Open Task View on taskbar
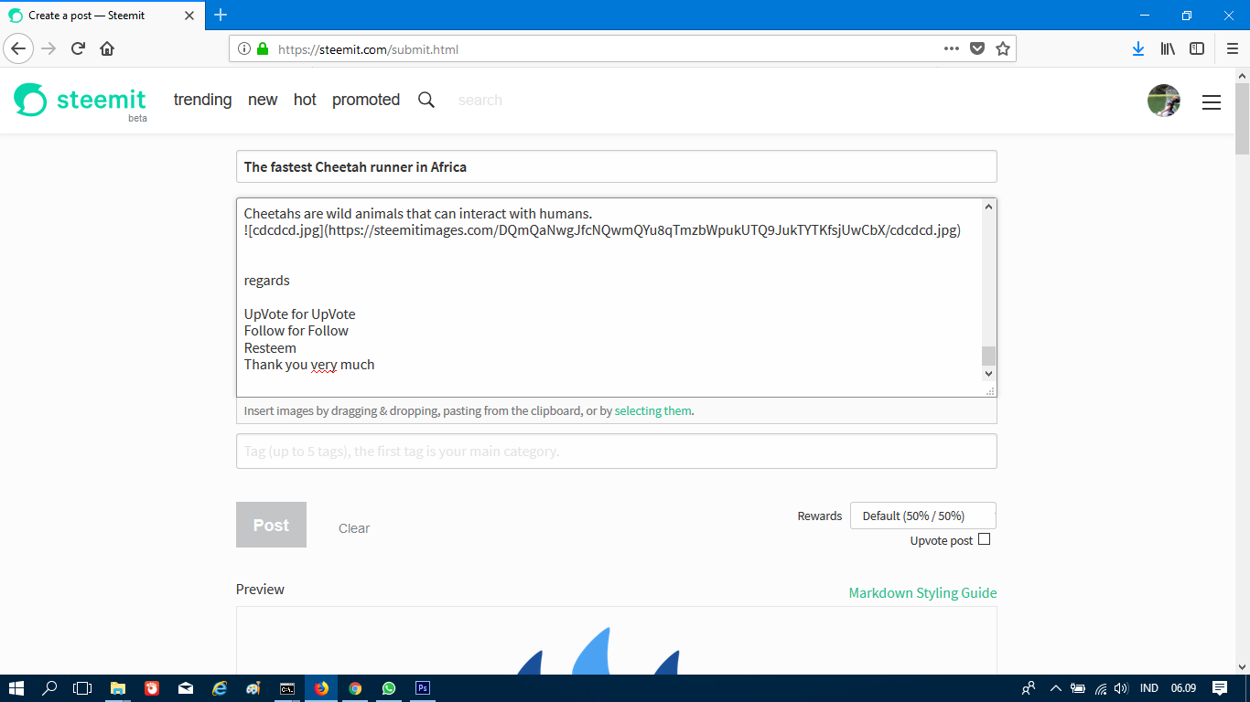The height and width of the screenshot is (702, 1250). (x=83, y=688)
